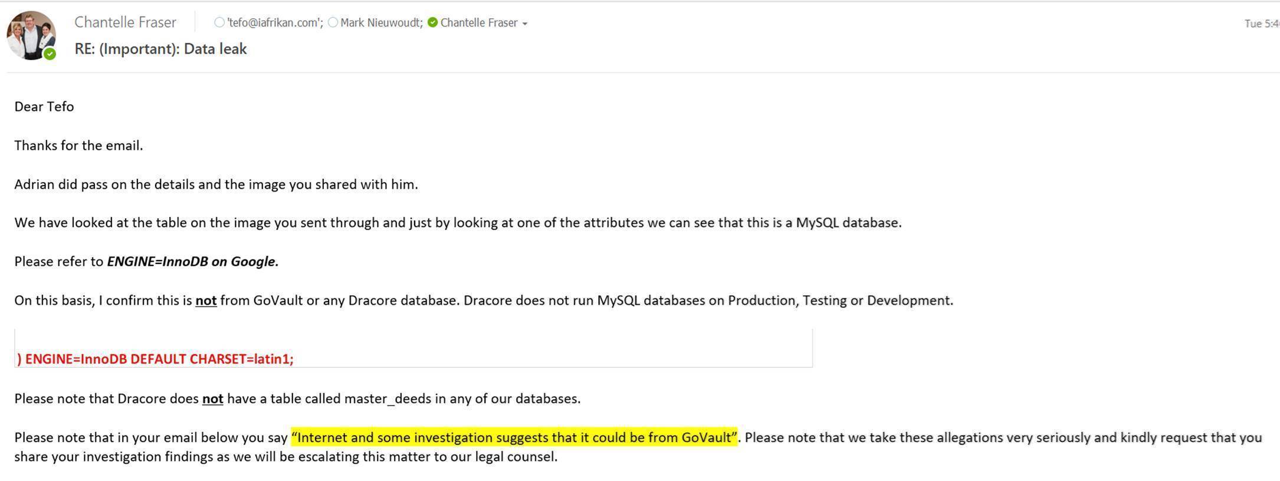Image resolution: width=1280 pixels, height=481 pixels.
Task: Expand the recipients list dropdown arrow
Action: 525,24
